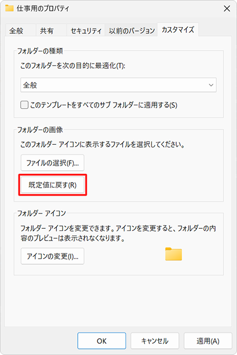The height and width of the screenshot is (355, 237).
Task: Click the folder icon in the title bar
Action: tap(9, 8)
